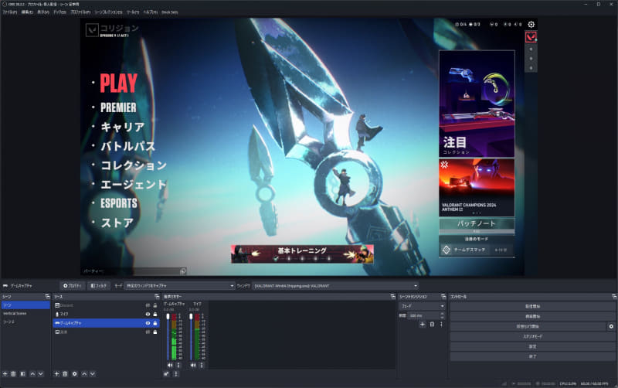This screenshot has width=618, height=388.
Task: Open the Dock Sets menu
Action: (169, 12)
